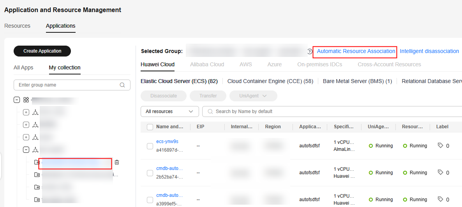Open the Alibaba Cloud tab
The image size is (462, 207).
point(207,64)
